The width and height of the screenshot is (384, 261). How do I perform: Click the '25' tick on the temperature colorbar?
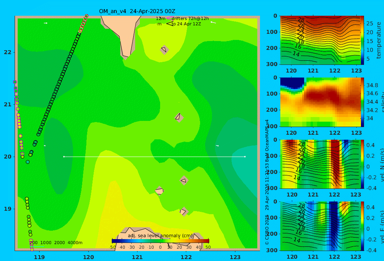[x=370, y=23]
